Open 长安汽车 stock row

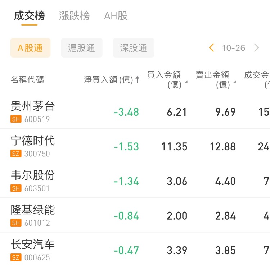click(33, 245)
